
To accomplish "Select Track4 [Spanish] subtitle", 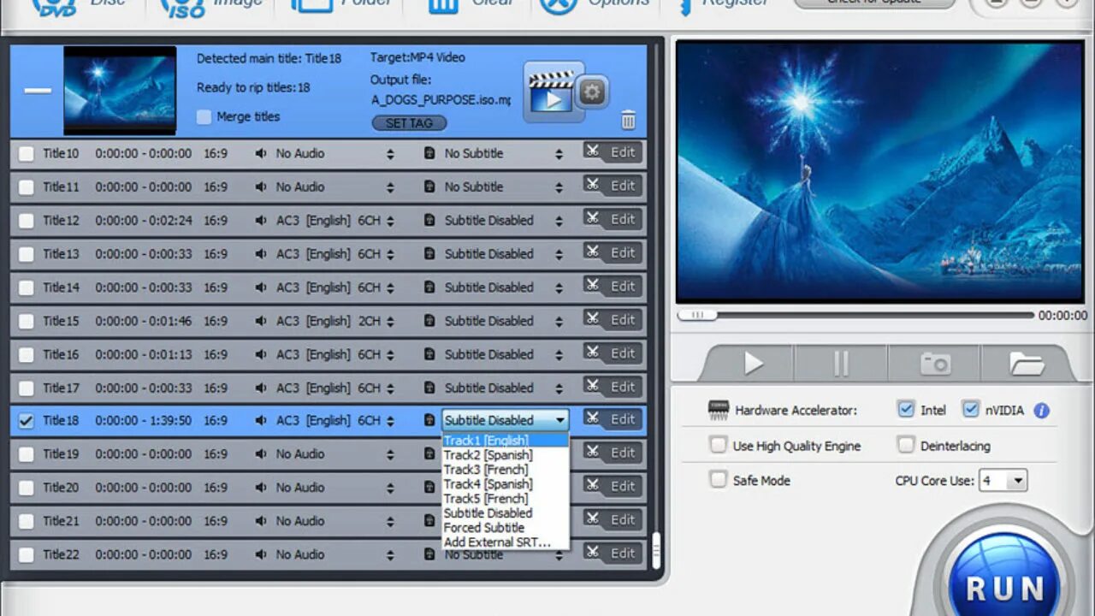I will (505, 484).
